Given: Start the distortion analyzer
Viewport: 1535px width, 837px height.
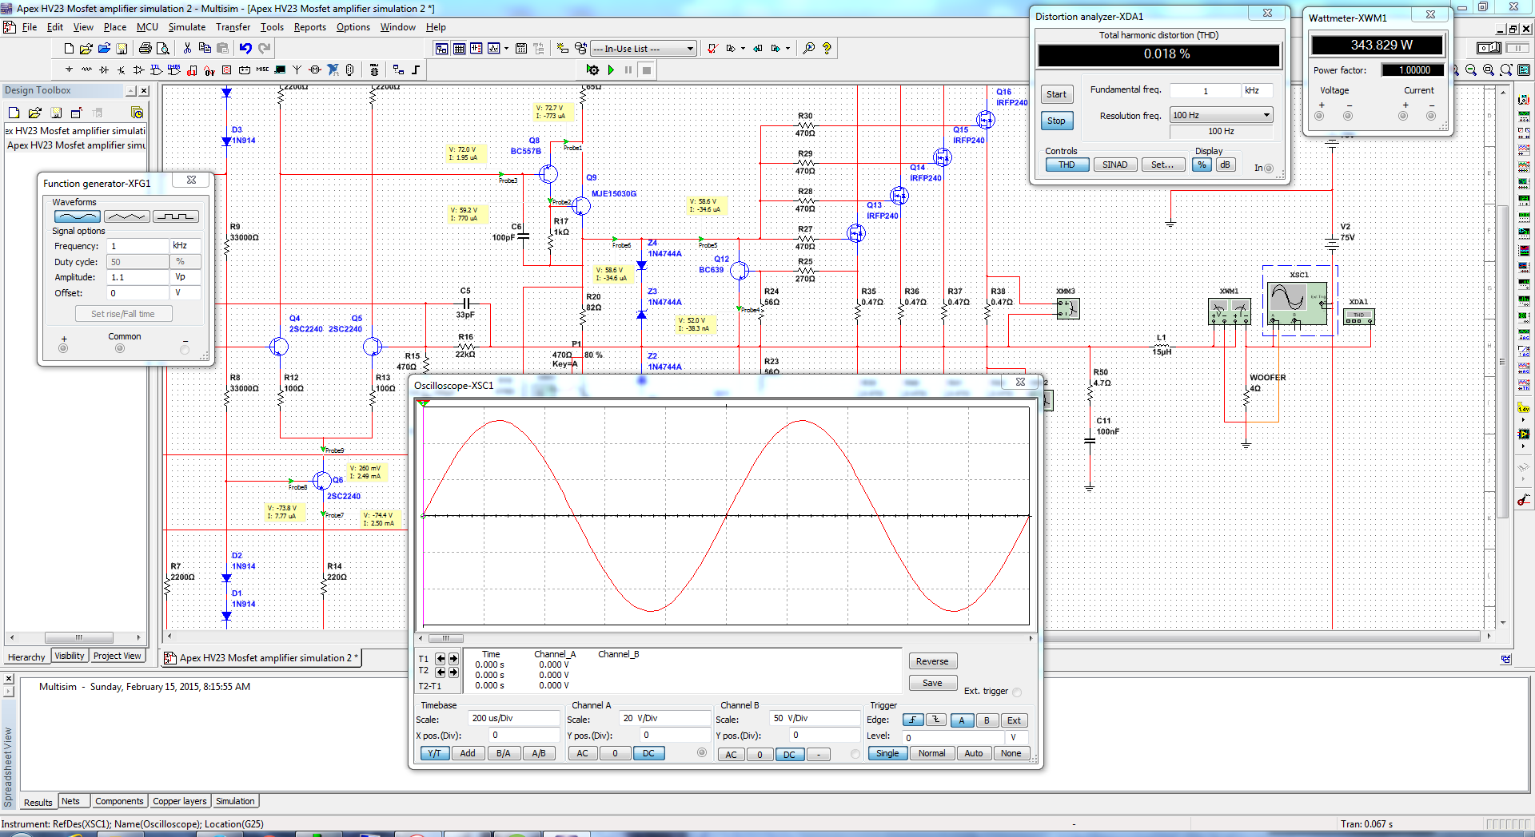Looking at the screenshot, I should click(1056, 94).
